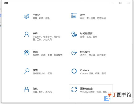Select the 游戏 heading

[x=35, y=52]
